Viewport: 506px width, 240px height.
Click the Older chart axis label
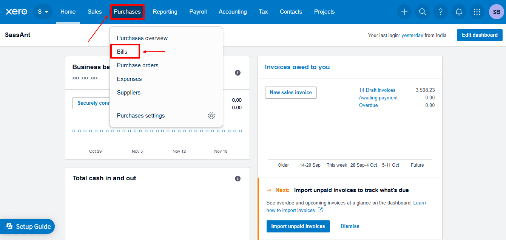pos(283,165)
